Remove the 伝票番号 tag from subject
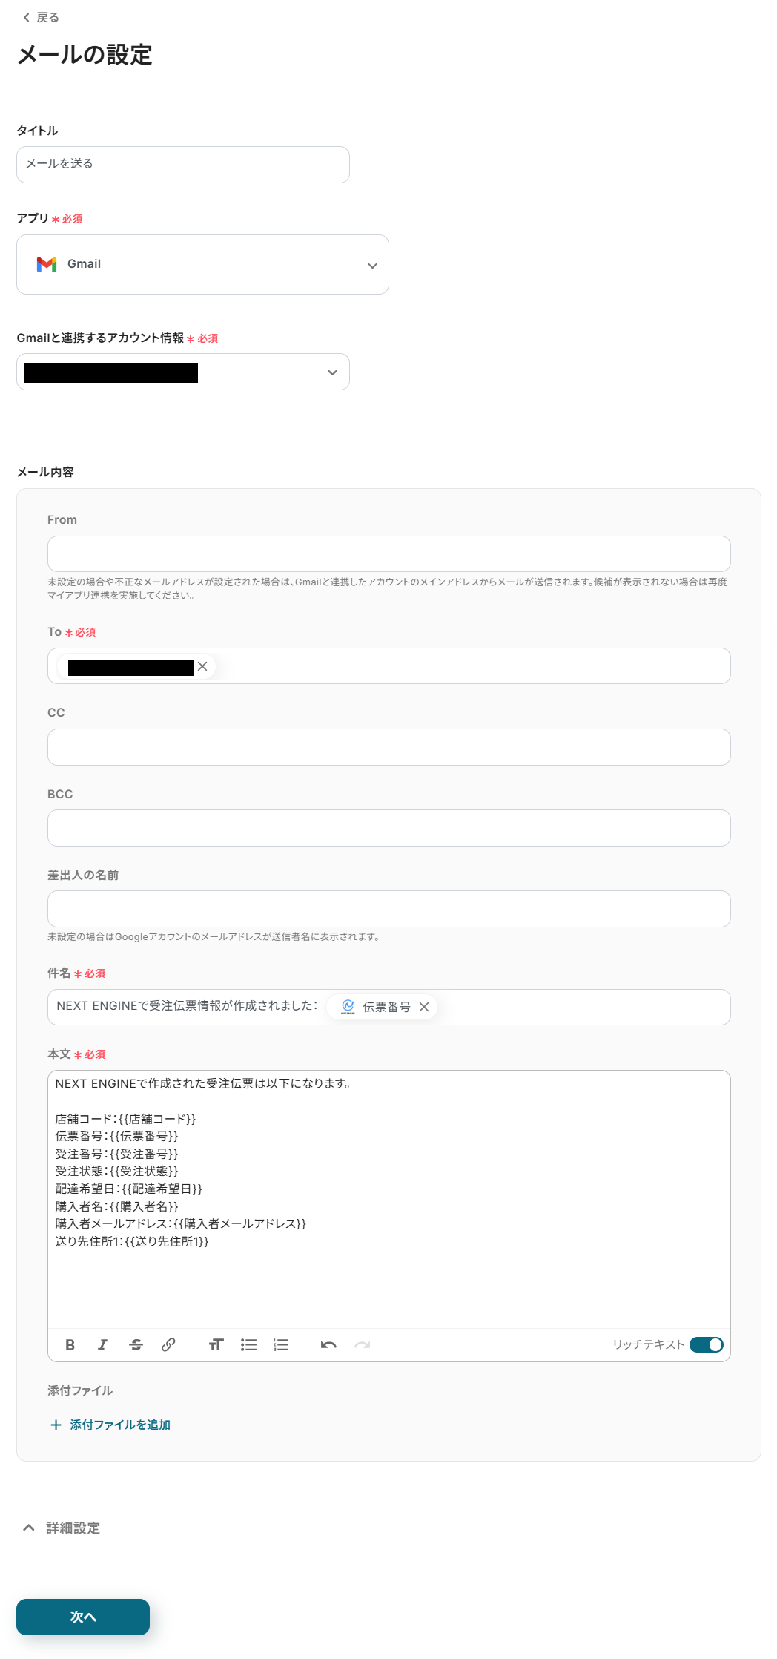 [x=424, y=1007]
